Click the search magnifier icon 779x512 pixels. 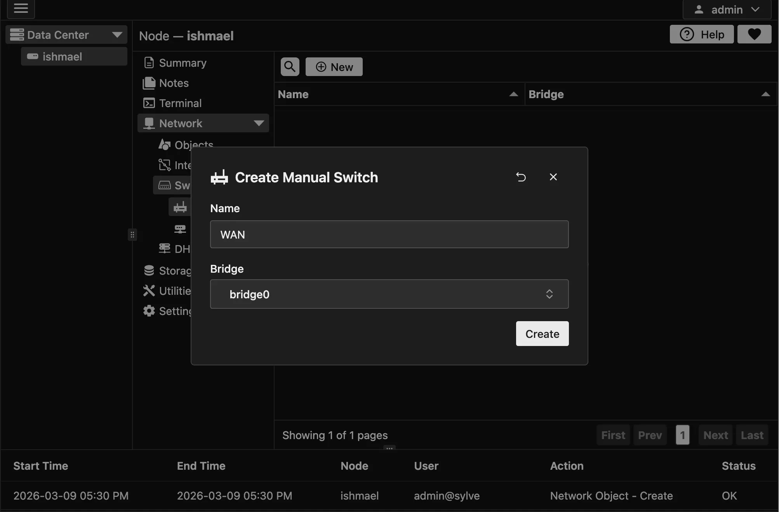tap(290, 67)
